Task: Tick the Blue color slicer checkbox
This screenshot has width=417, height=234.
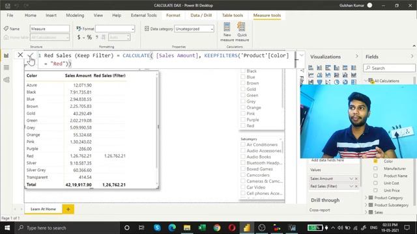Action: [x=243, y=77]
